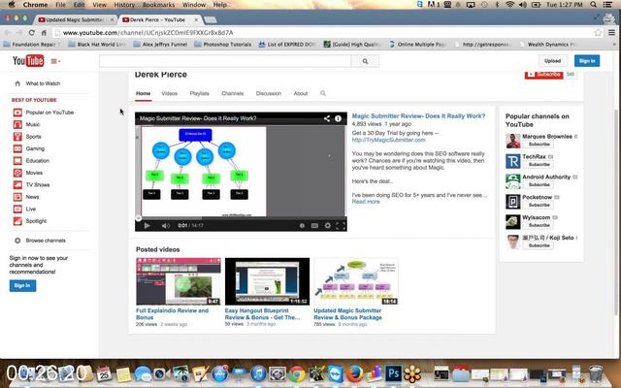The image size is (621, 388).
Task: Focus the YouTube search box
Action: point(225,61)
